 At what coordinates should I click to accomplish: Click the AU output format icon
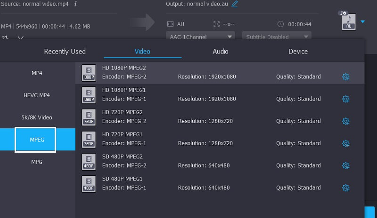347,22
